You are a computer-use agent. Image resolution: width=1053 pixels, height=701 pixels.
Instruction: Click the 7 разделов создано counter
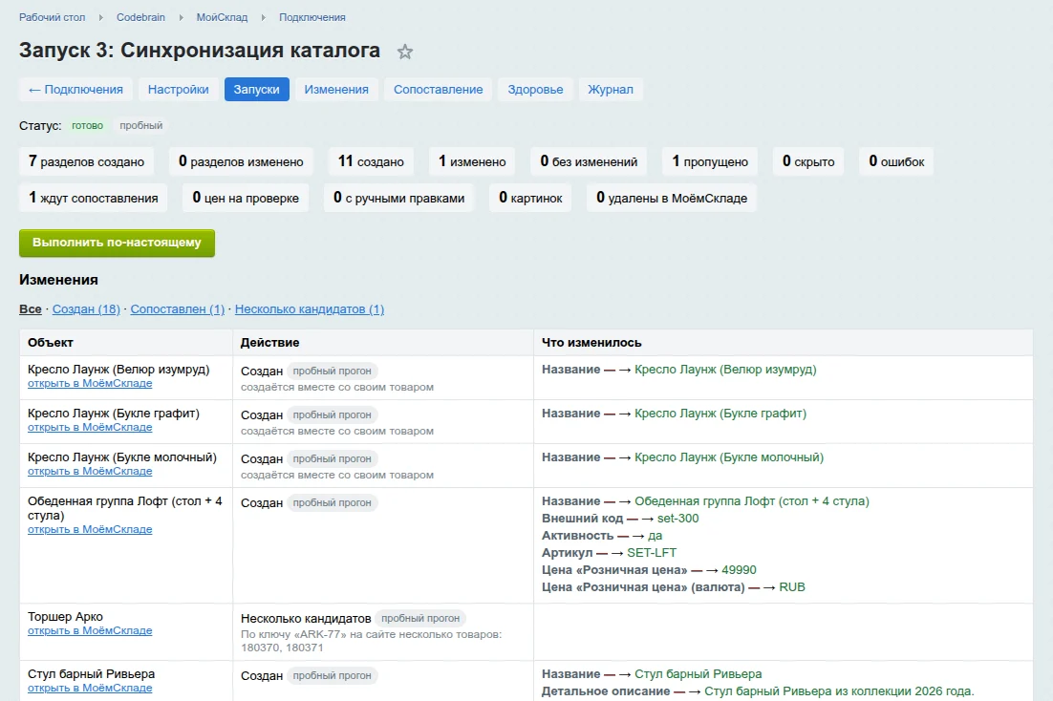tap(87, 161)
